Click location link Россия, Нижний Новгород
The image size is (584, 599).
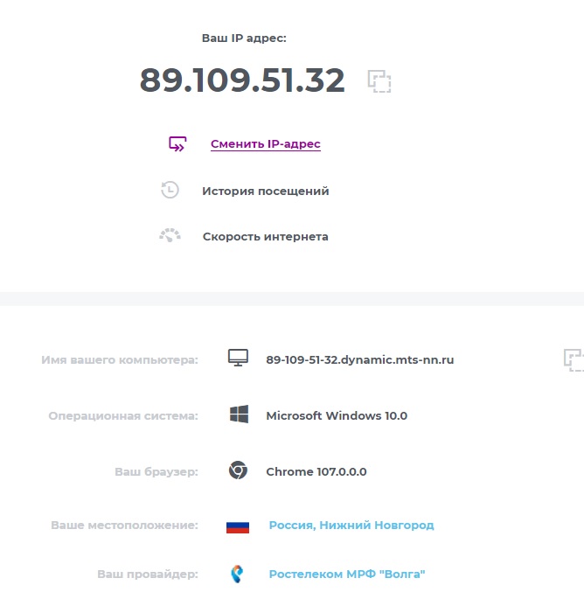(x=351, y=526)
